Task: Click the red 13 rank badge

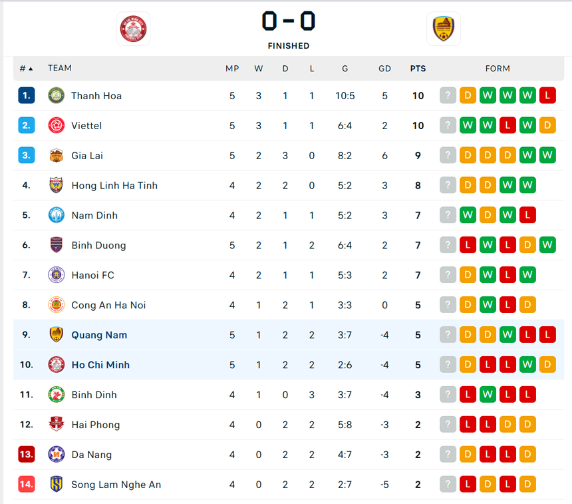Action: (26, 455)
